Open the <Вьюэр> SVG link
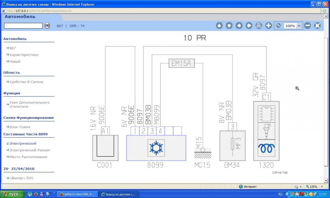This screenshot has height=198, width=330. [x=21, y=178]
